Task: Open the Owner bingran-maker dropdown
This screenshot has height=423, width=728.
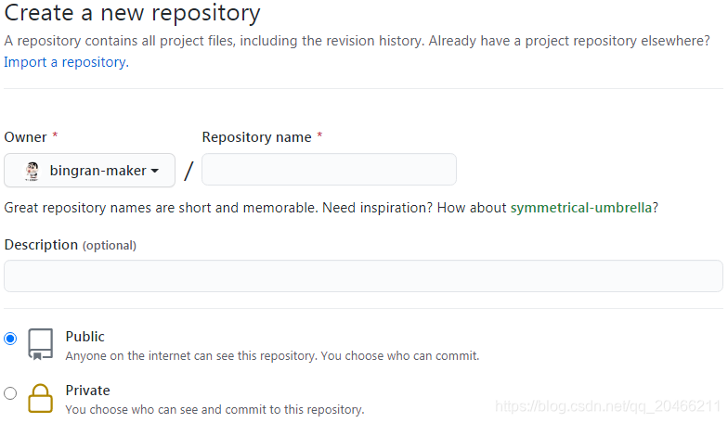Action: pos(89,171)
